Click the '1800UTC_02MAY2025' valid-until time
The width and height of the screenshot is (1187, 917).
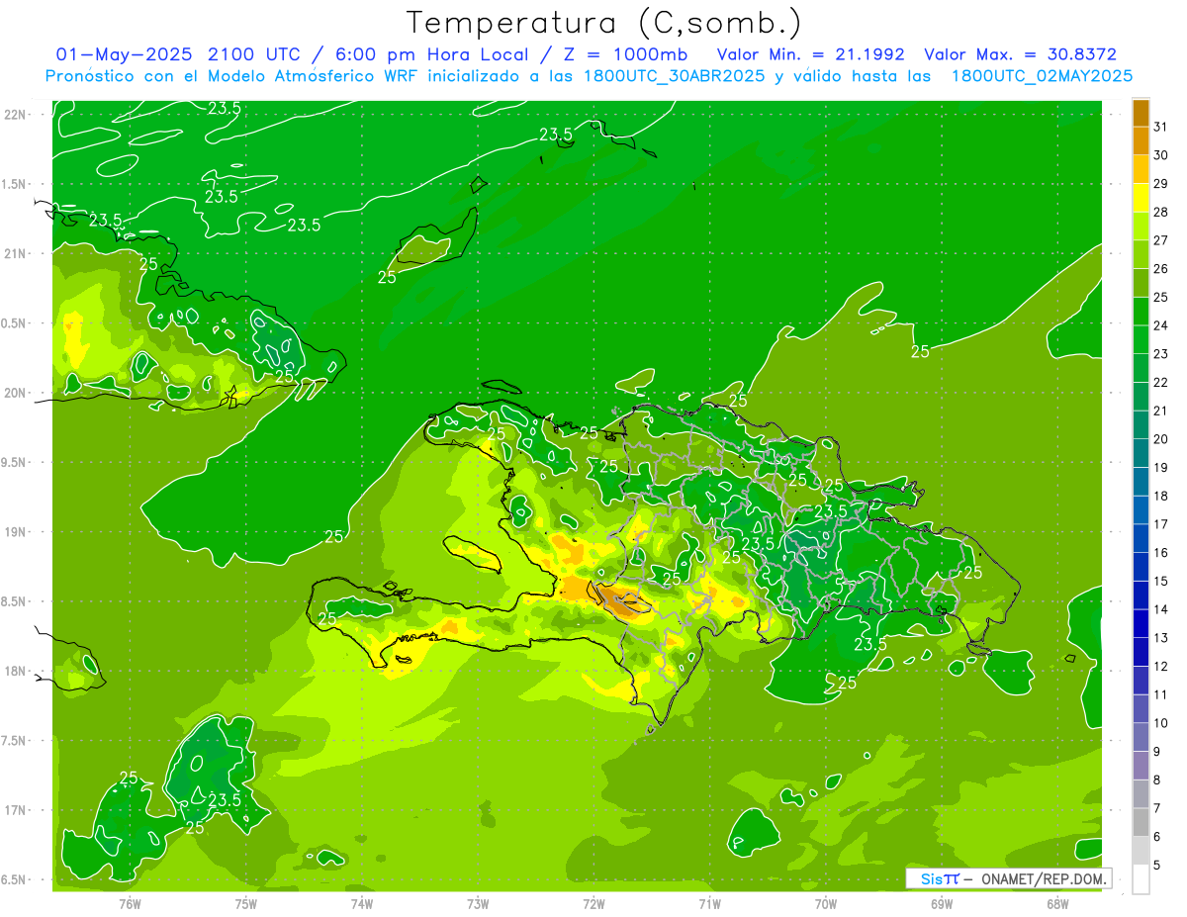click(1041, 75)
